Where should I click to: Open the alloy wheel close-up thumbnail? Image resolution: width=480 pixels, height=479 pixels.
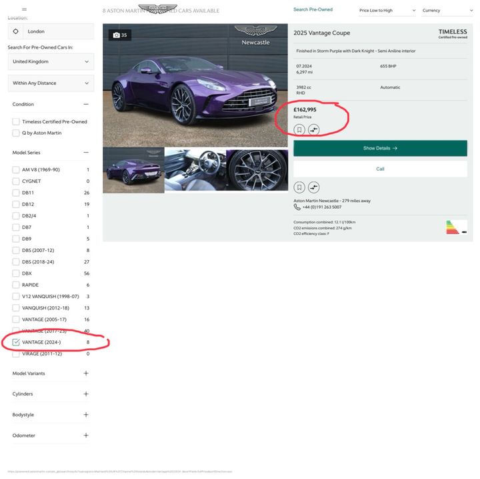[257, 170]
